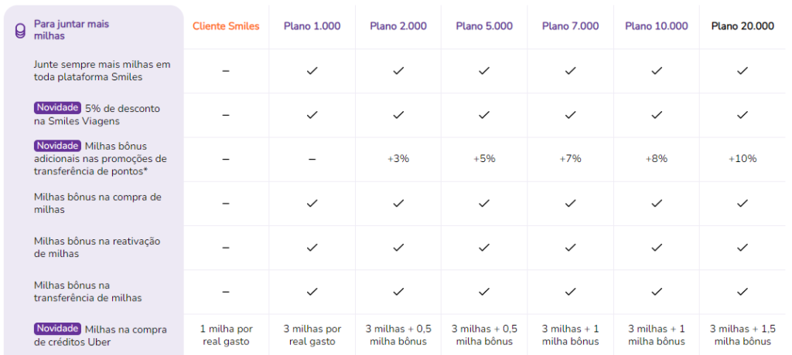Select the Plano 20.000 column header
Image resolution: width=792 pixels, height=355 pixels.
pyautogui.click(x=742, y=26)
